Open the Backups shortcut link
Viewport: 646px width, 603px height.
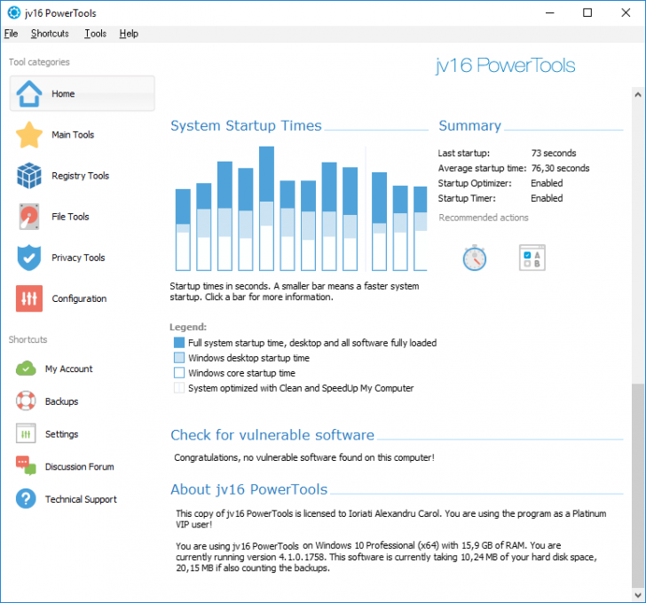pyautogui.click(x=62, y=401)
